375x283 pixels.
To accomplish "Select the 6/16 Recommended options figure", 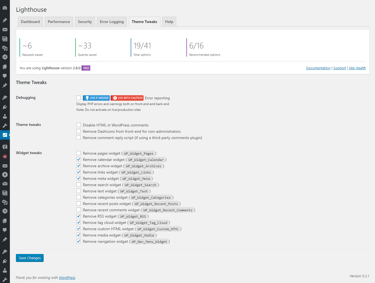I will (196, 46).
